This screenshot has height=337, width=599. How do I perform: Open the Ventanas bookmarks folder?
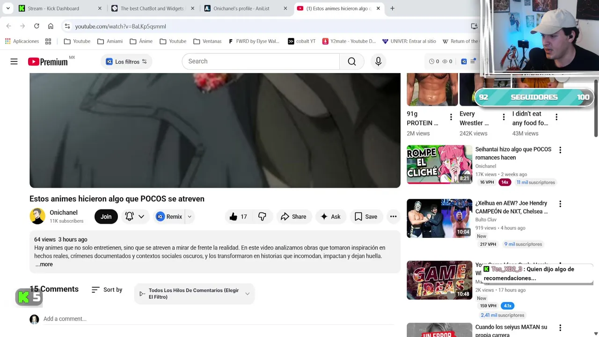(x=207, y=41)
